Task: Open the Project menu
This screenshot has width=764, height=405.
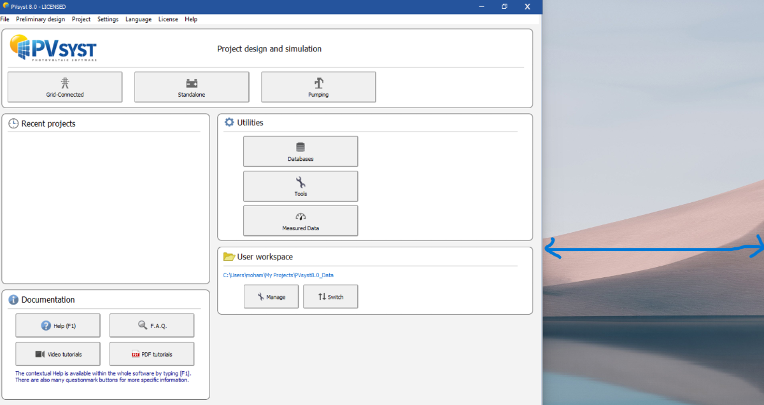Action: [x=81, y=19]
